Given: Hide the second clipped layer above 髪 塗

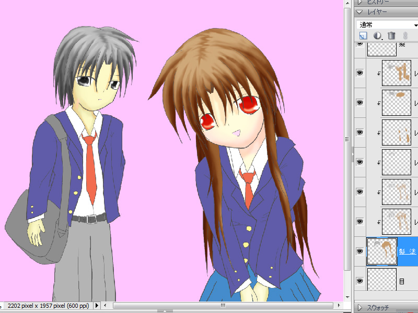Looking at the screenshot, I should (360, 192).
